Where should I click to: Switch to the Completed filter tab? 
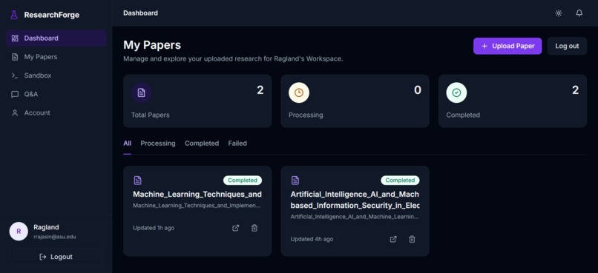click(x=202, y=144)
